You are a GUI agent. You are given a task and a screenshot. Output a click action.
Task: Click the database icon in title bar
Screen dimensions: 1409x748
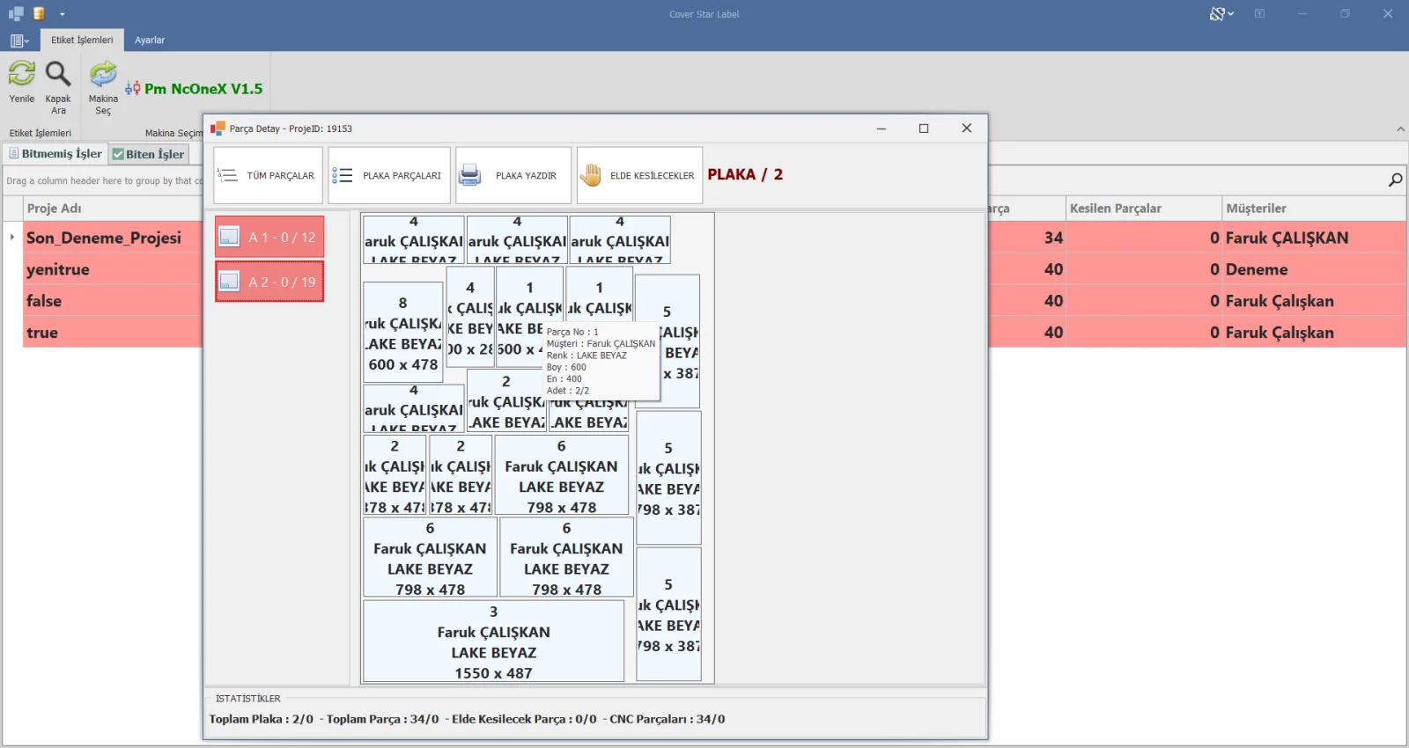pos(39,14)
